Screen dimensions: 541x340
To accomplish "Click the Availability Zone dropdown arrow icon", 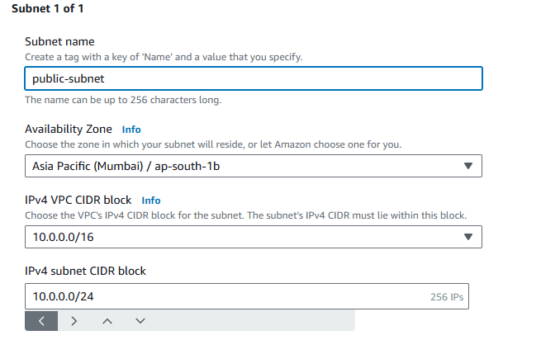I will pyautogui.click(x=467, y=166).
